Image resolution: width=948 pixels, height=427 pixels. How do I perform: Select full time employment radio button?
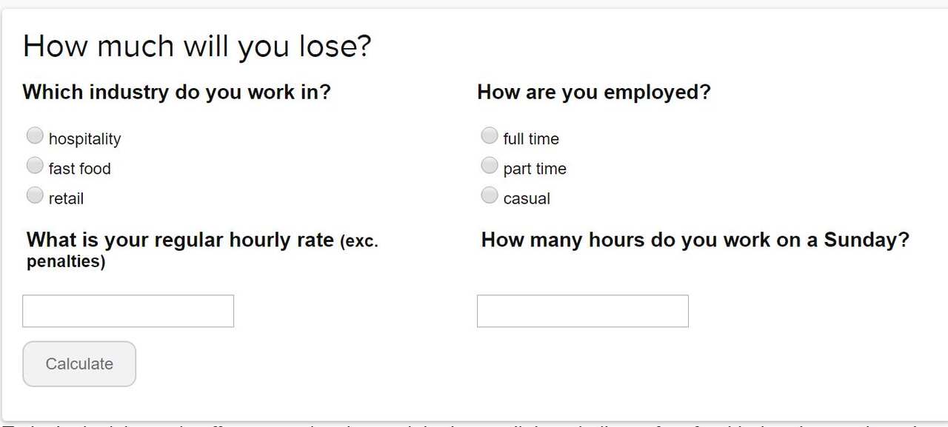click(489, 135)
